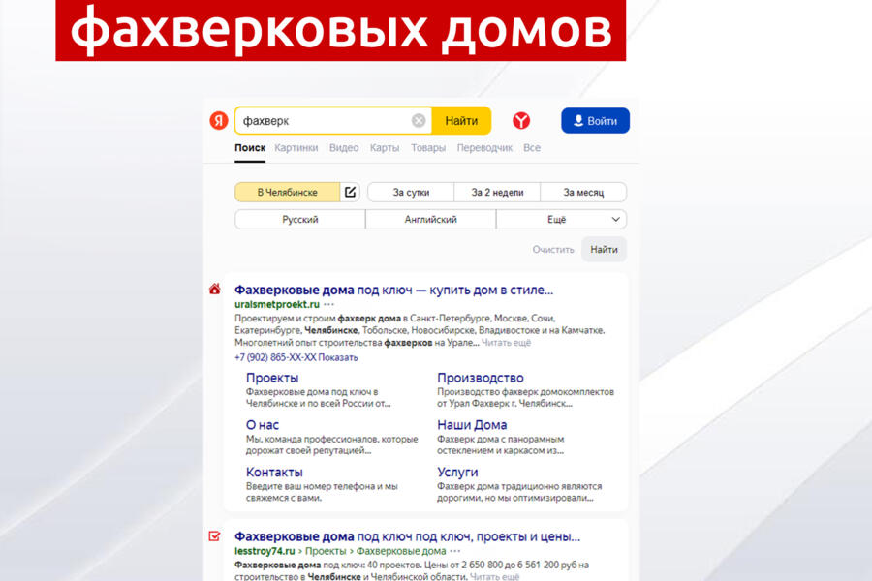Open the Все services list
Screen dimensions: 872x581
pyautogui.click(x=531, y=147)
